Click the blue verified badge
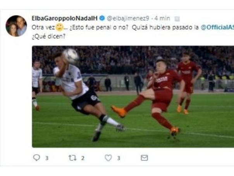Screen dimensions: 234x176 coord(102,18)
